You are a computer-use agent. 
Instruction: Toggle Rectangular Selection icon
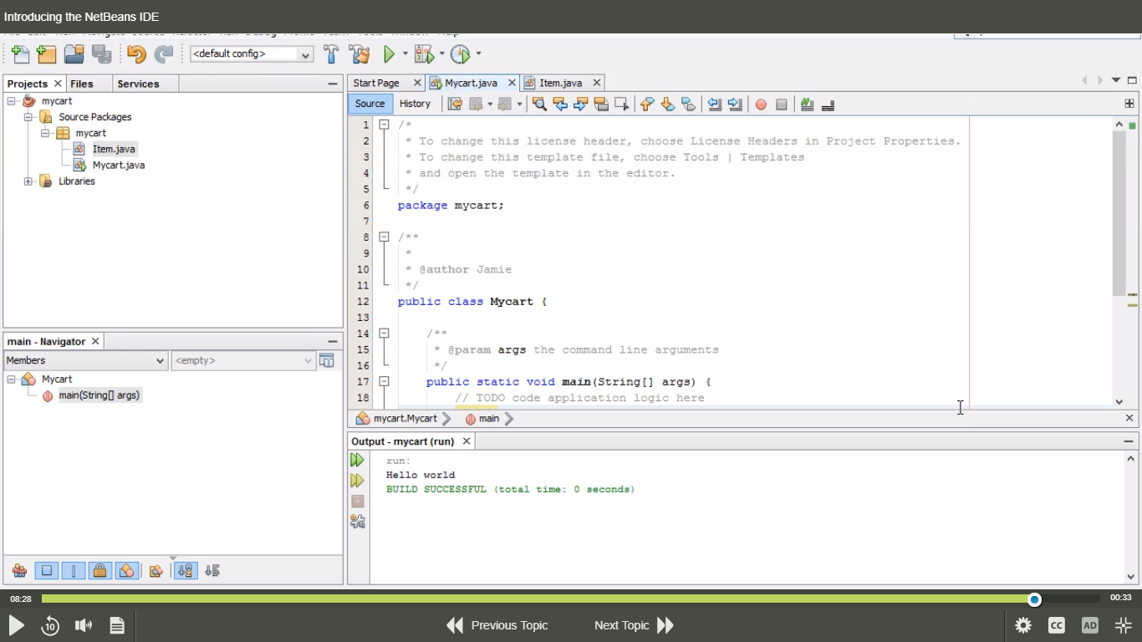coord(621,104)
